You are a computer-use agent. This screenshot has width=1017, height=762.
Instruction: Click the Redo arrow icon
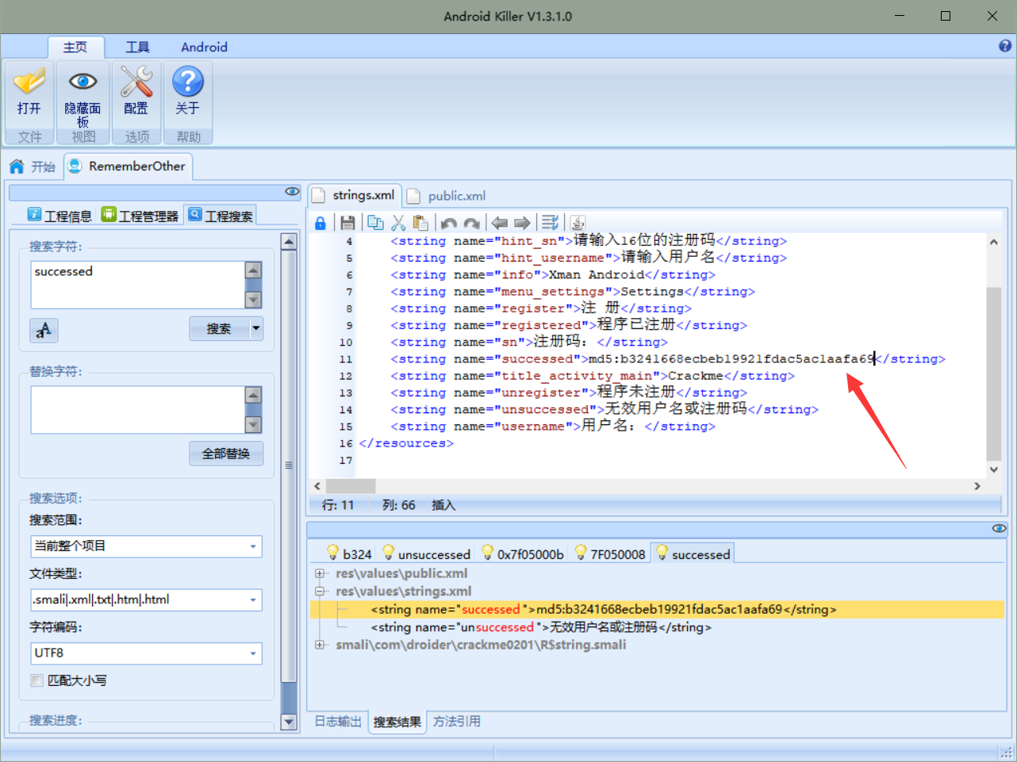click(472, 223)
